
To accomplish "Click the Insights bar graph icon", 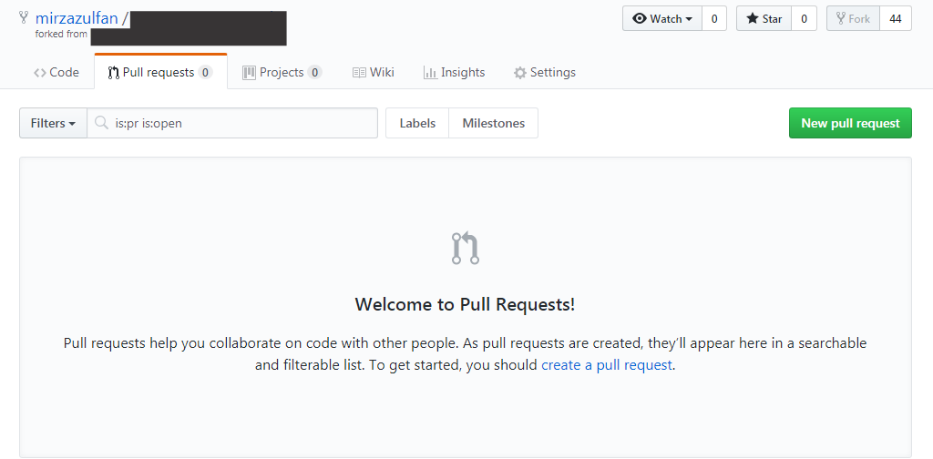I will pos(429,73).
